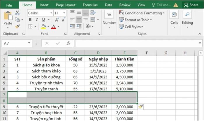Toggle Center horizontal alignment
The image size is (204, 121).
(x=79, y=20)
